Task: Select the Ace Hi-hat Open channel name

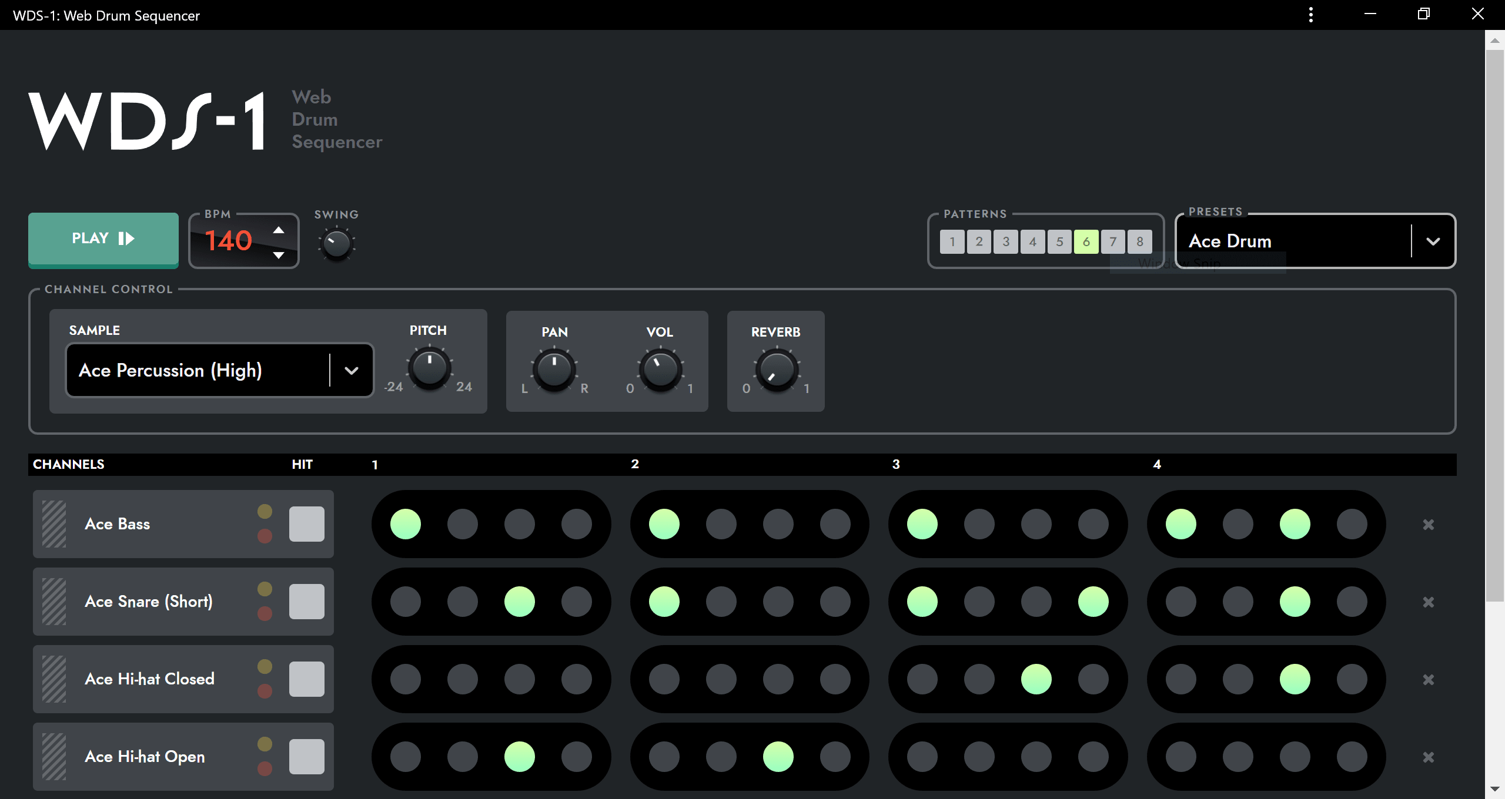Action: [145, 757]
